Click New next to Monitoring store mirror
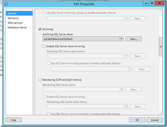The height and width of the screenshot is (127, 167). [138, 107]
